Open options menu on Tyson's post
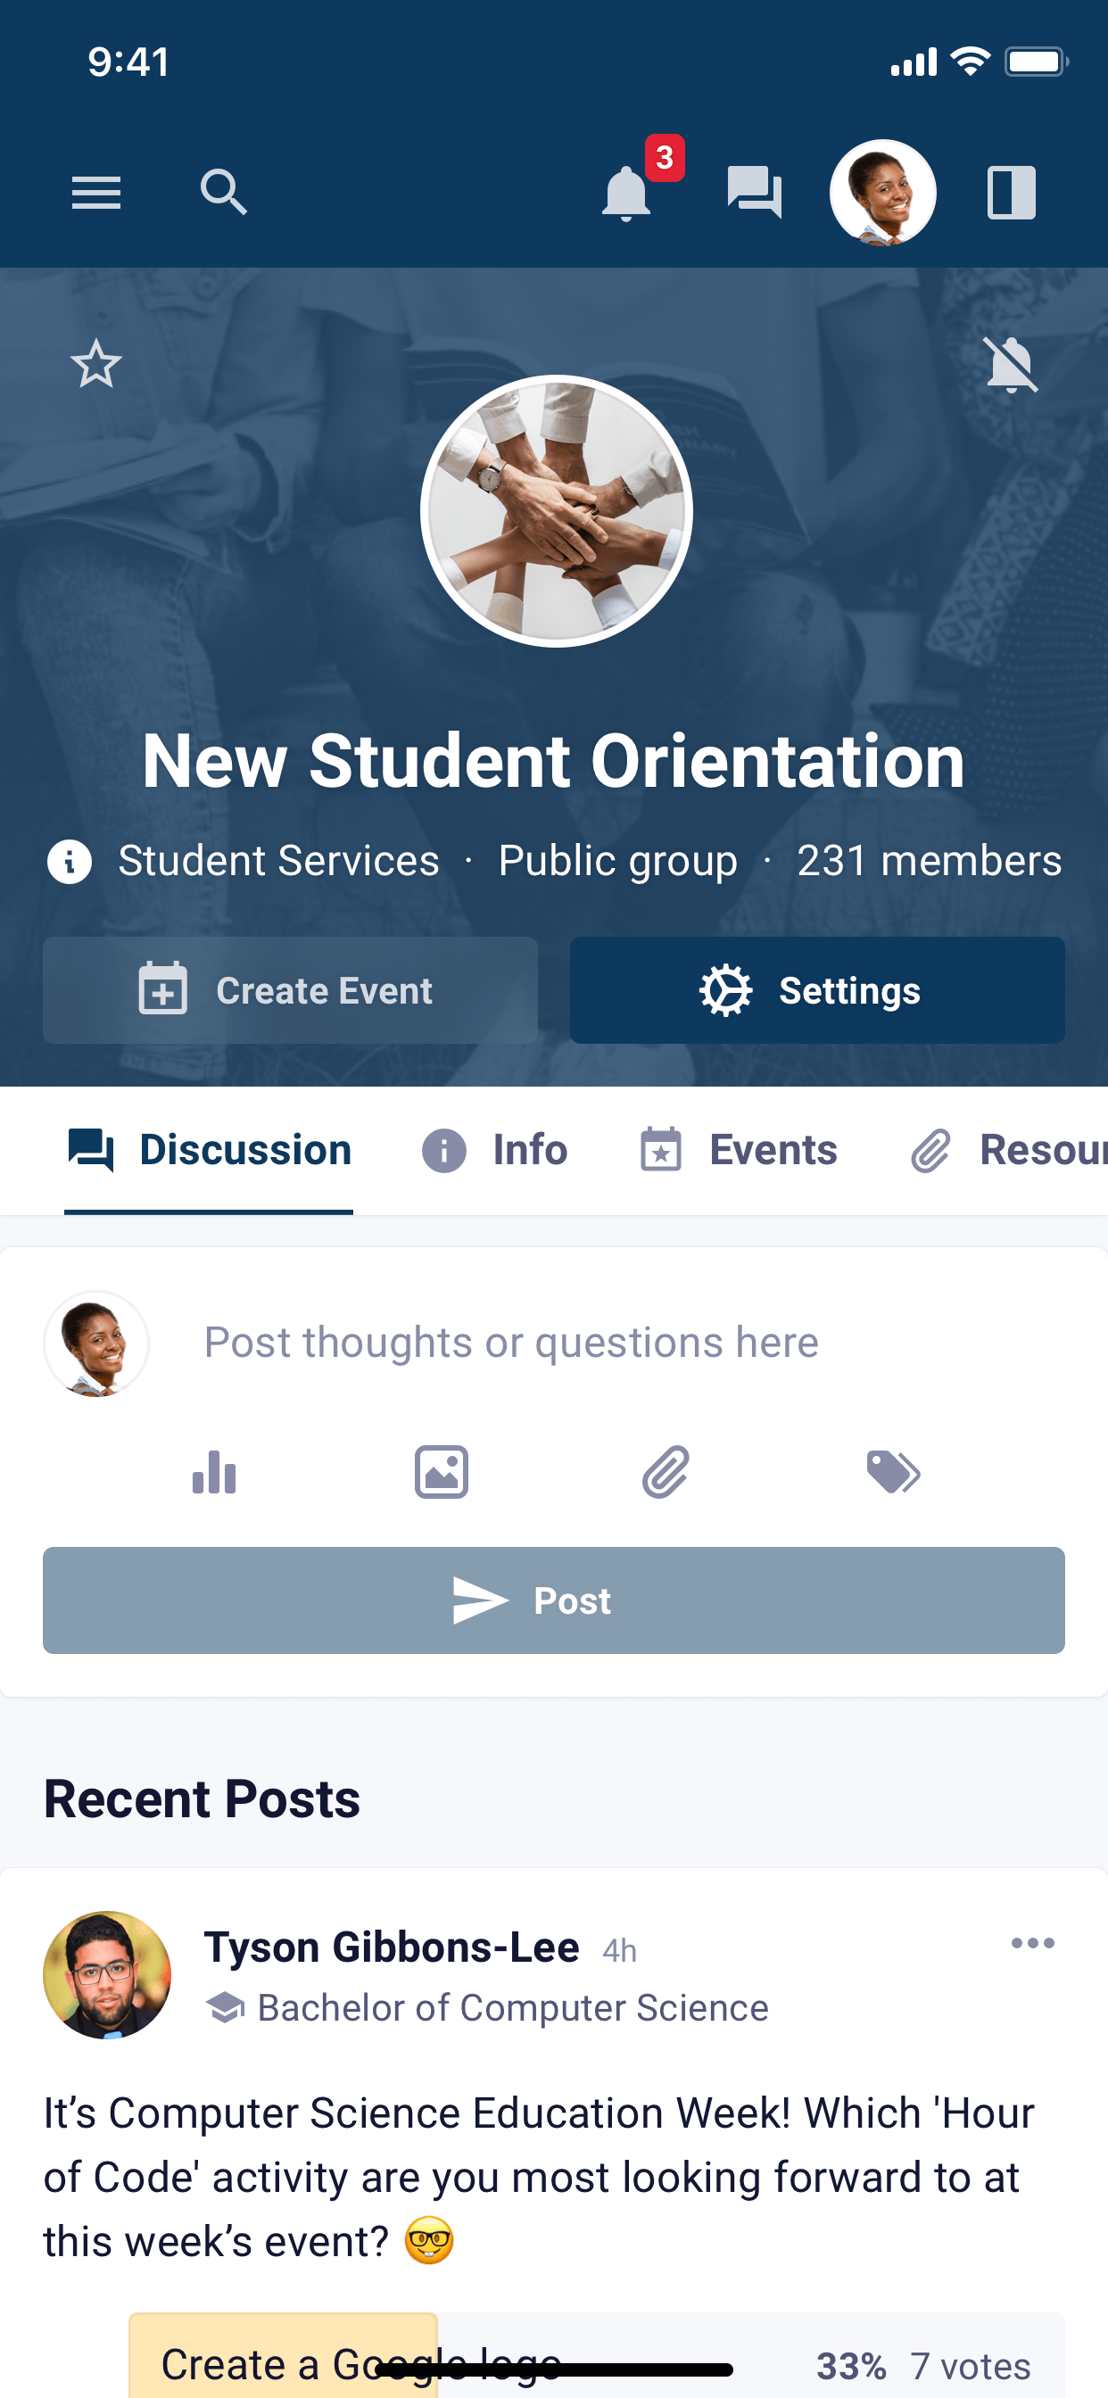The image size is (1108, 2398). point(1032,1943)
